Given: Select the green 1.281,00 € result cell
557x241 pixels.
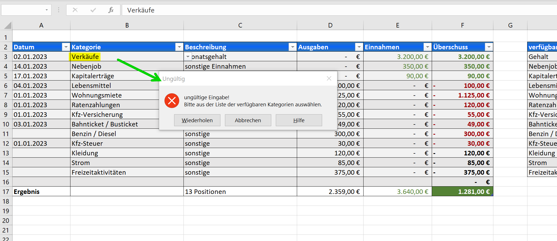Looking at the screenshot, I should coord(462,192).
